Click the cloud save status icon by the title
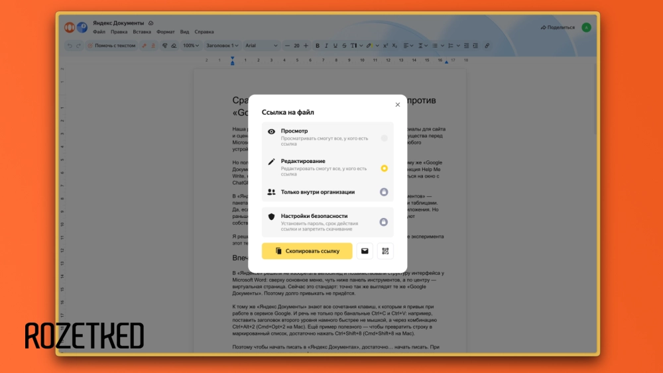 point(151,23)
